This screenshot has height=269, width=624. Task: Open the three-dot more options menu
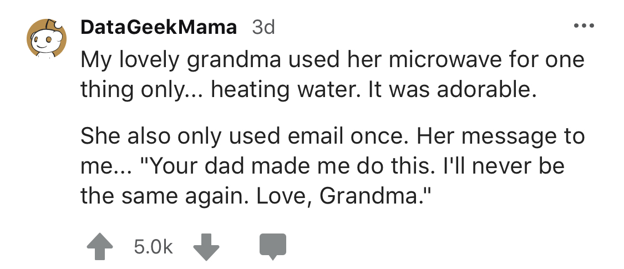[x=584, y=26]
